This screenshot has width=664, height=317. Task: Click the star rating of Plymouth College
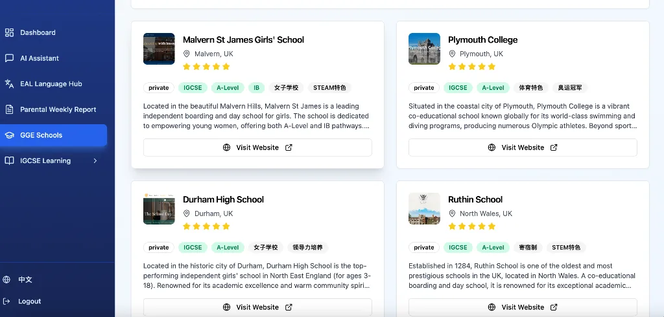(472, 67)
